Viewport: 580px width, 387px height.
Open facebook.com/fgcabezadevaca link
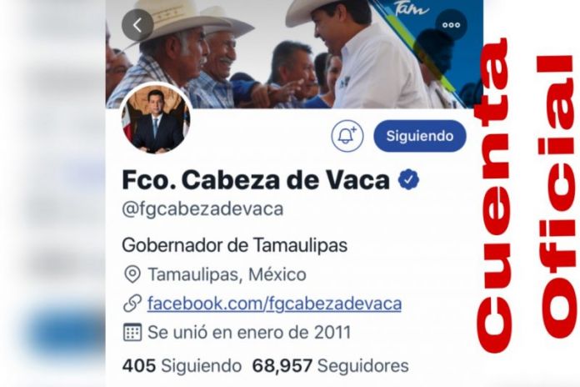tap(274, 304)
